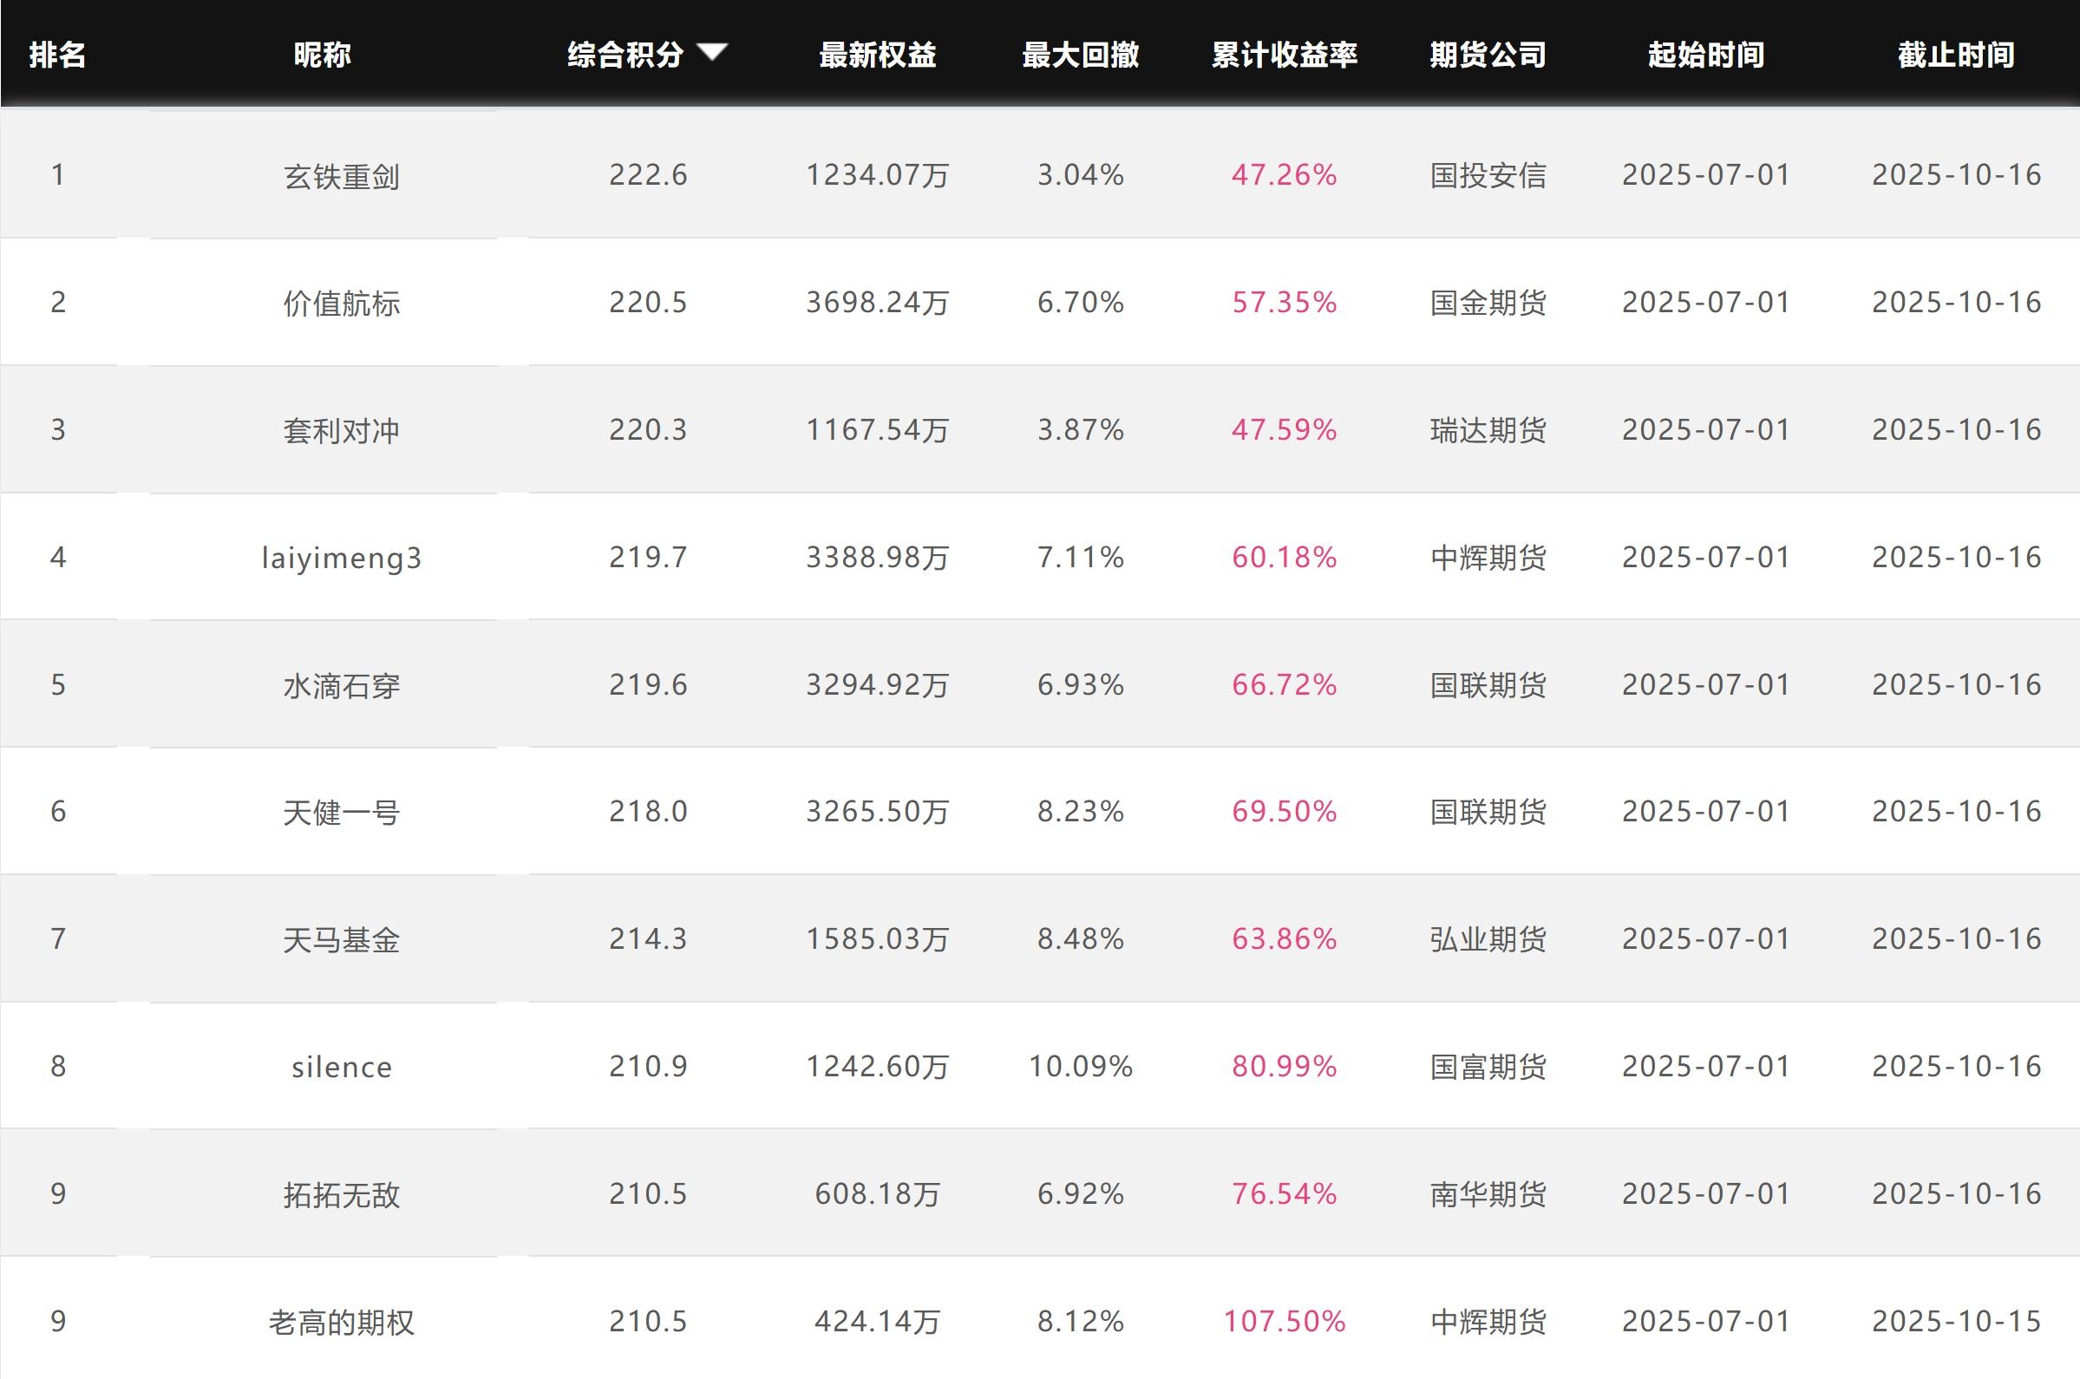Click nickname 套利对冲

tap(341, 431)
